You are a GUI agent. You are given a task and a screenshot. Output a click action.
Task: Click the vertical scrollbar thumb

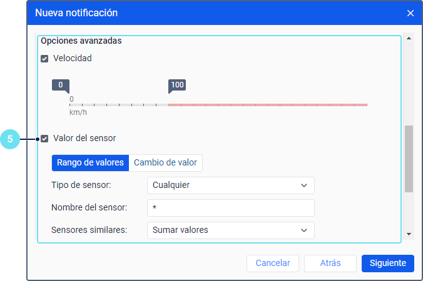(409, 159)
